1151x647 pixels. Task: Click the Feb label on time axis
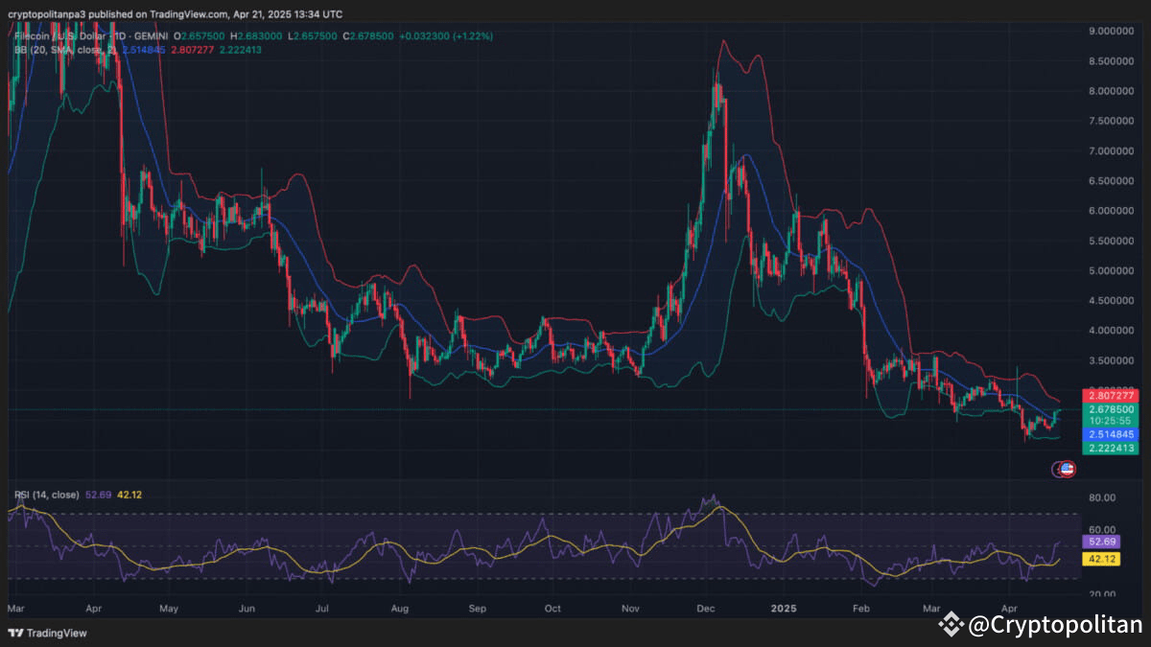pyautogui.click(x=861, y=609)
